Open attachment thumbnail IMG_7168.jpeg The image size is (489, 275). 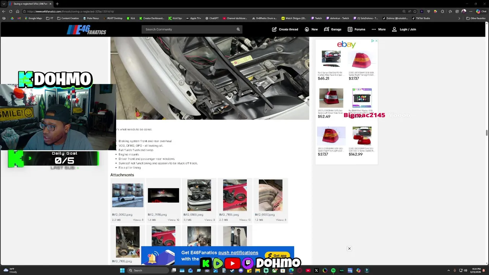coord(235,195)
